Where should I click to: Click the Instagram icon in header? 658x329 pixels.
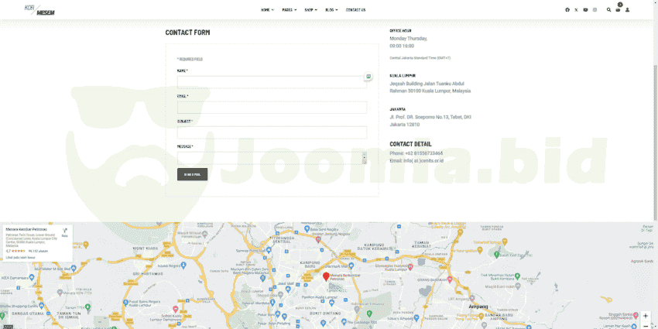(595, 10)
